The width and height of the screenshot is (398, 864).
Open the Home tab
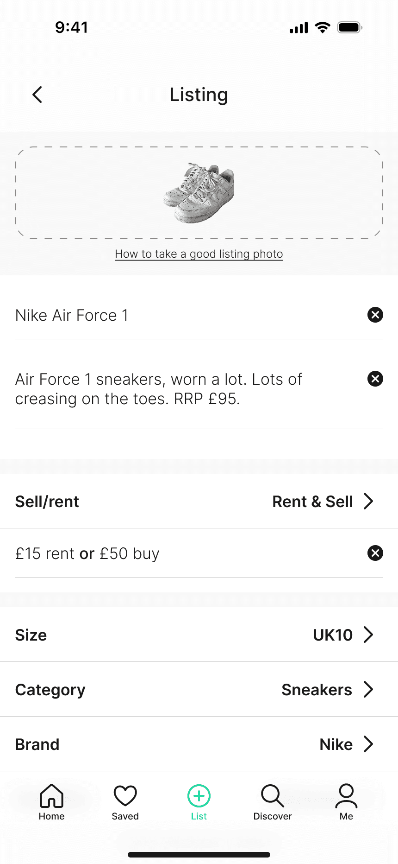[51, 802]
